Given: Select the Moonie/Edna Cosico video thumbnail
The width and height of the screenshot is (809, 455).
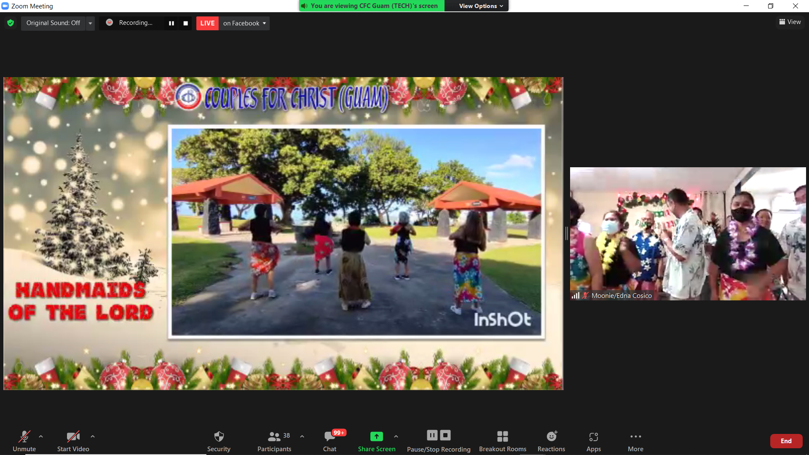Looking at the screenshot, I should click(x=688, y=234).
